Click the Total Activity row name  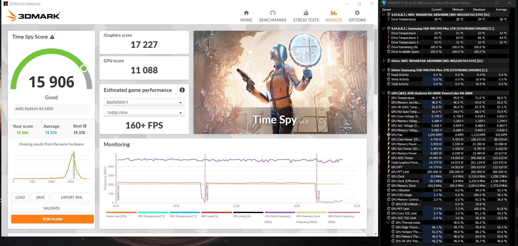(x=400, y=84)
